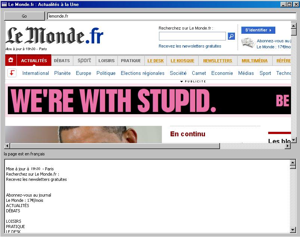Open the Economie section link

[222, 73]
